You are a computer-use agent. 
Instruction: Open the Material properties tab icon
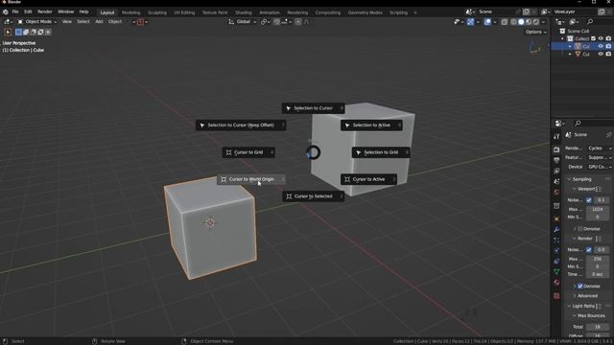coord(556,283)
